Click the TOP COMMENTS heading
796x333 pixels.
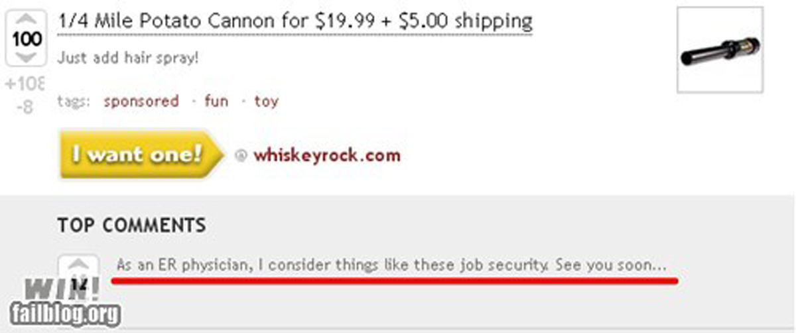coord(131,225)
